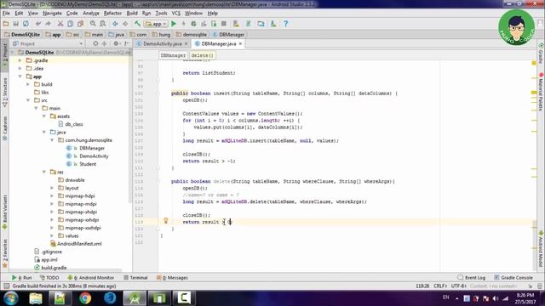The height and width of the screenshot is (306, 545).
Task: Click the Make Project hammer icon
Action: [138, 24]
